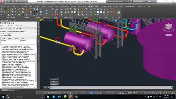Click the New drawing icon in quick access toolbar

pyautogui.click(x=5, y=1)
